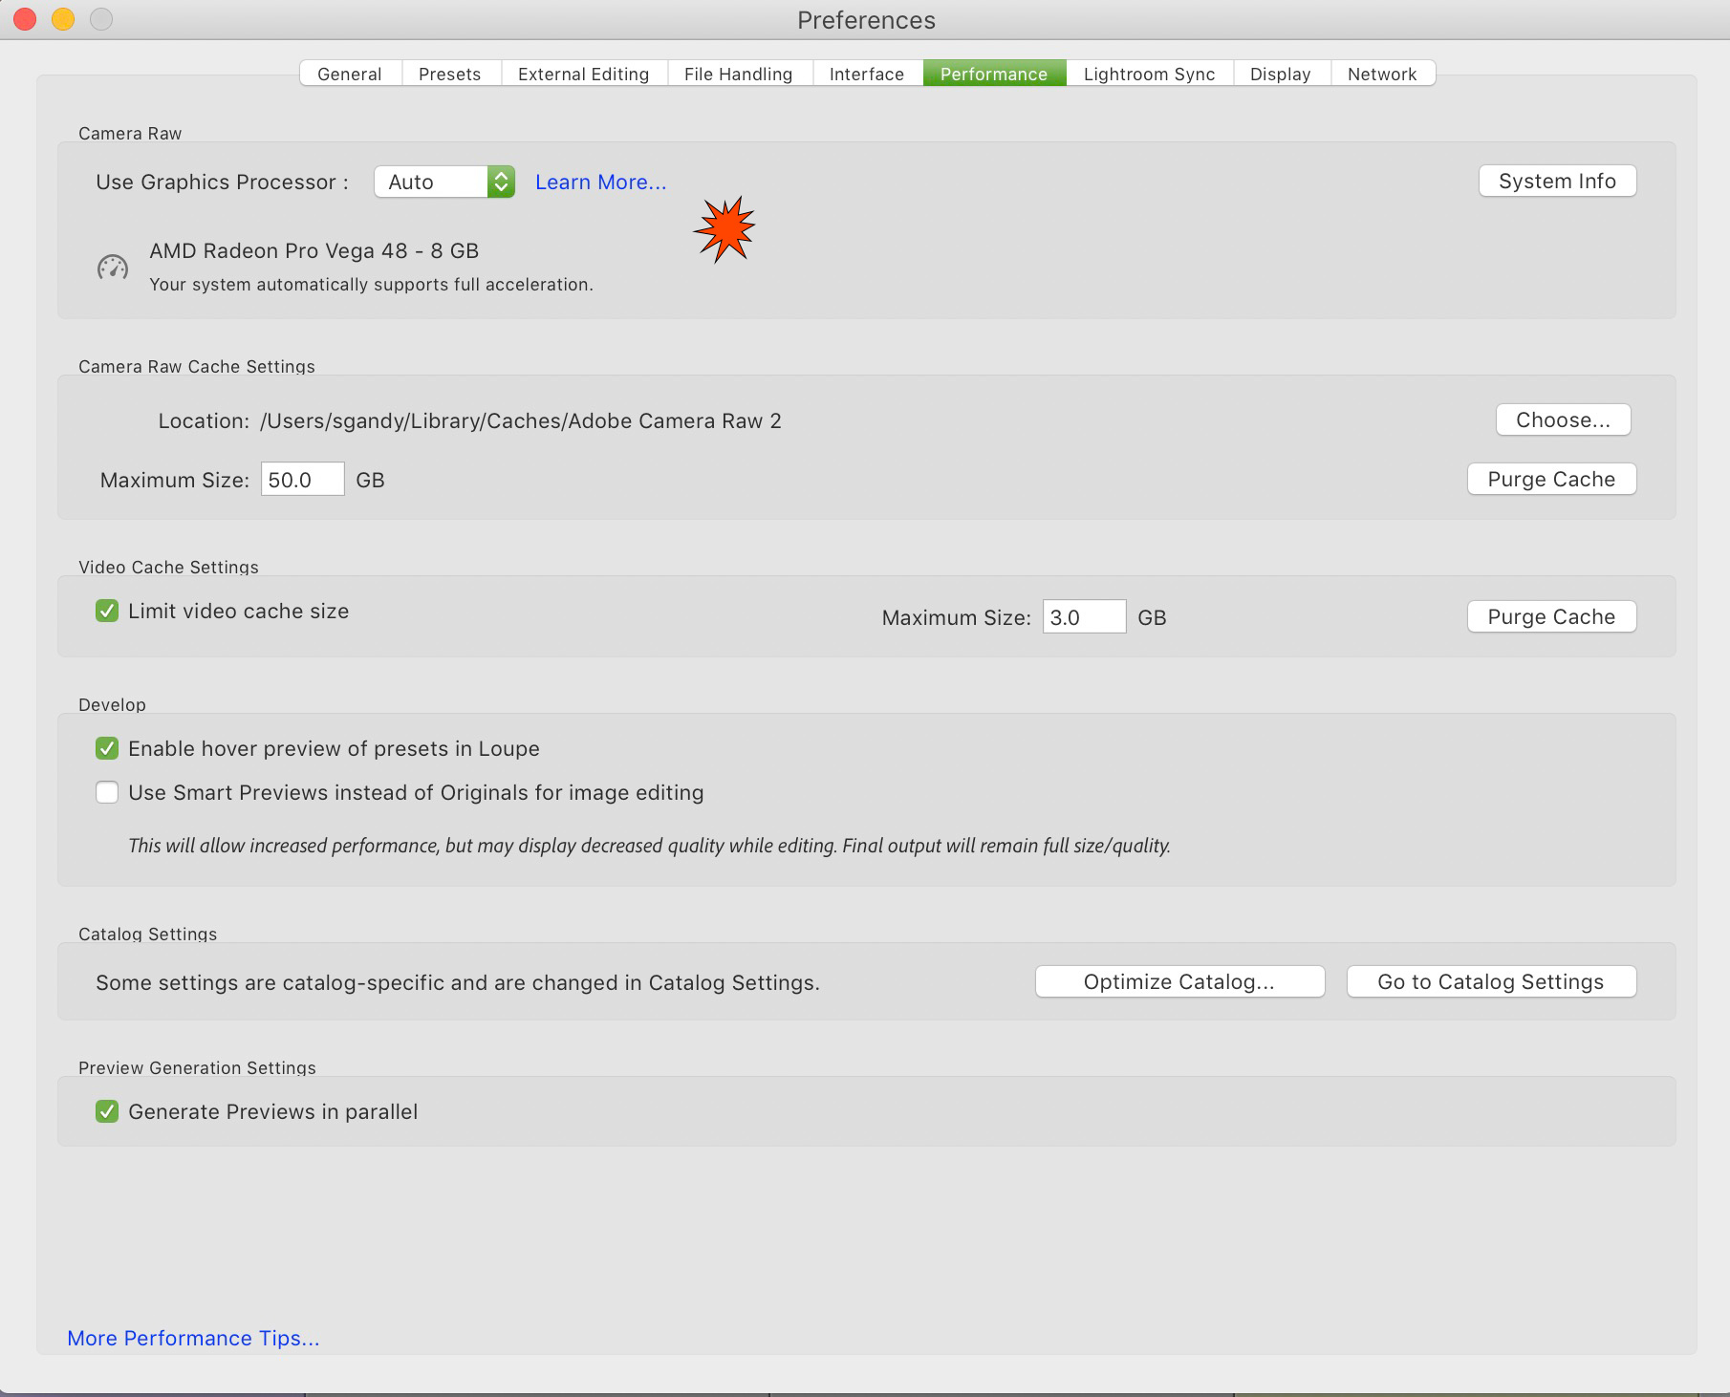Viewport: 1730px width, 1397px height.
Task: Open the Lightroom Sync tab
Action: [x=1150, y=74]
